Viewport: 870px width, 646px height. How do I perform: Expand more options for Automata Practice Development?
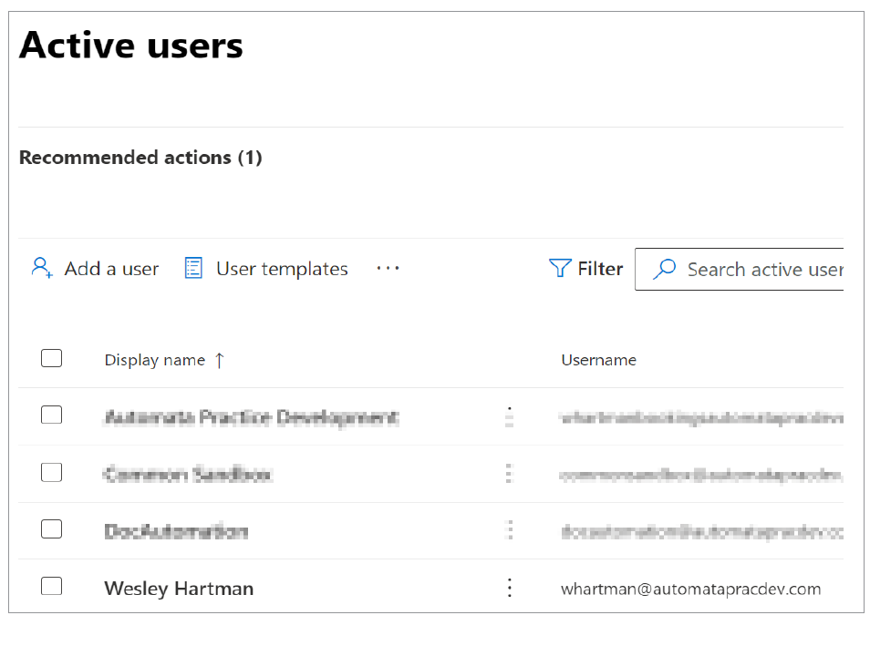(x=510, y=417)
